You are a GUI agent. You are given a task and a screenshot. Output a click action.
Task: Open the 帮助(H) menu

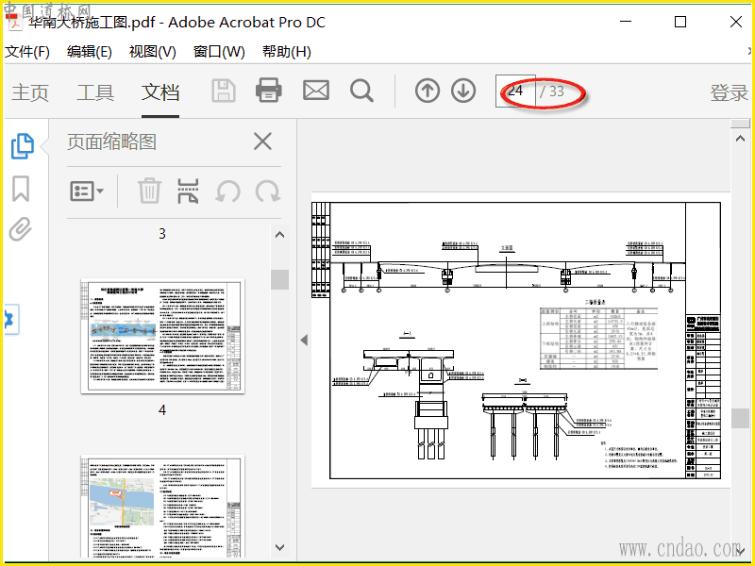(x=287, y=52)
